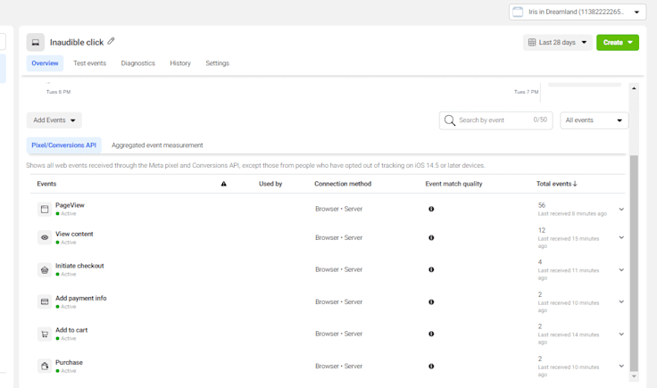
Task: Click the info icon in Initiate checkout row
Action: pyautogui.click(x=431, y=269)
